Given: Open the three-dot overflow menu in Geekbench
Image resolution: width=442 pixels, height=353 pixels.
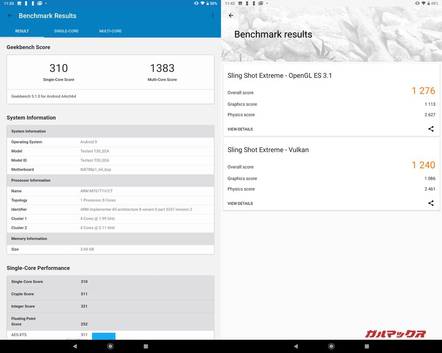Looking at the screenshot, I should [x=213, y=15].
